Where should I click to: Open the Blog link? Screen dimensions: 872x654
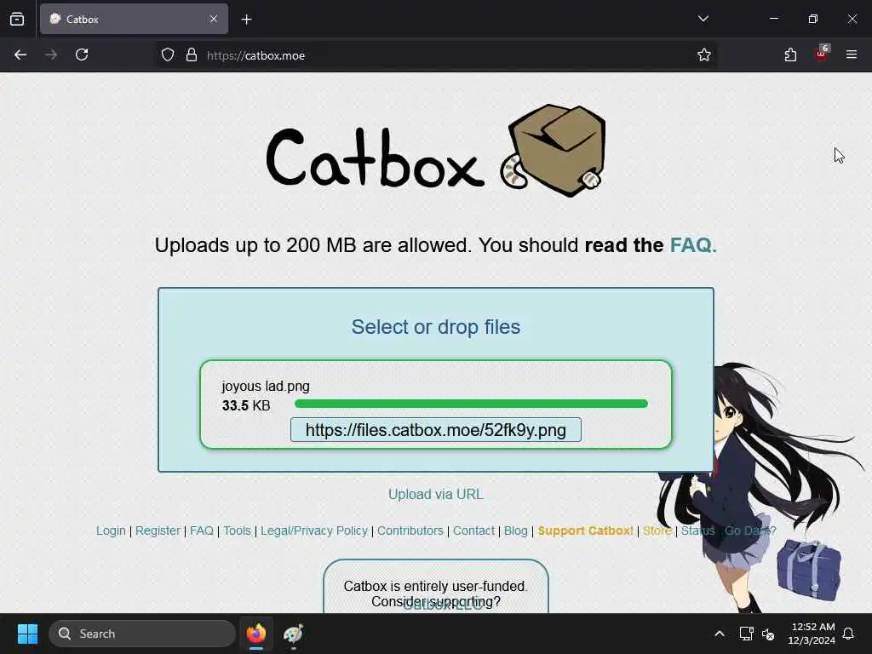[x=515, y=531]
